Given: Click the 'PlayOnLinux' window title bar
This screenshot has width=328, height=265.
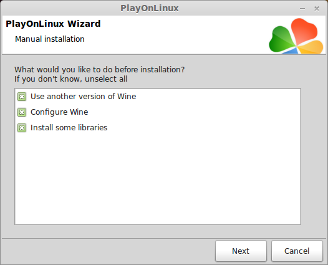Looking at the screenshot, I should click(150, 8).
